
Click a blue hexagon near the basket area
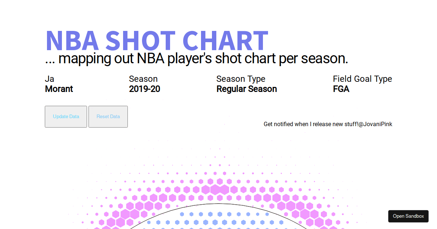215,222
